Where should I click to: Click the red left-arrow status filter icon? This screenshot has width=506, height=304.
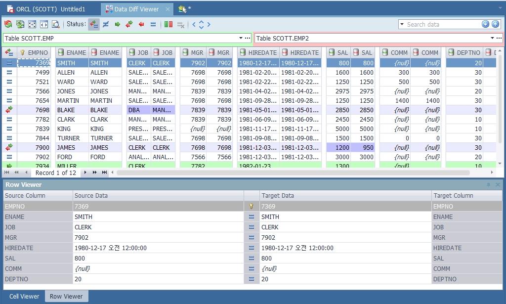click(141, 24)
